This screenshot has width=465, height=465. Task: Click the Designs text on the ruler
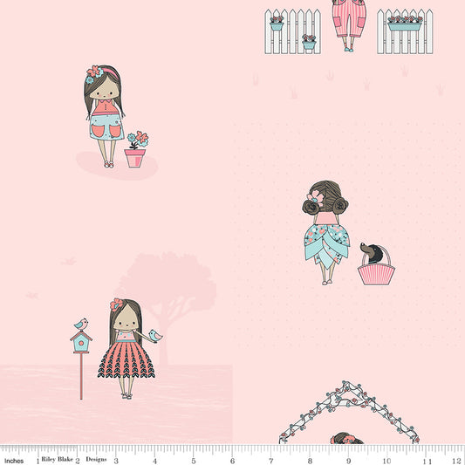96,460
